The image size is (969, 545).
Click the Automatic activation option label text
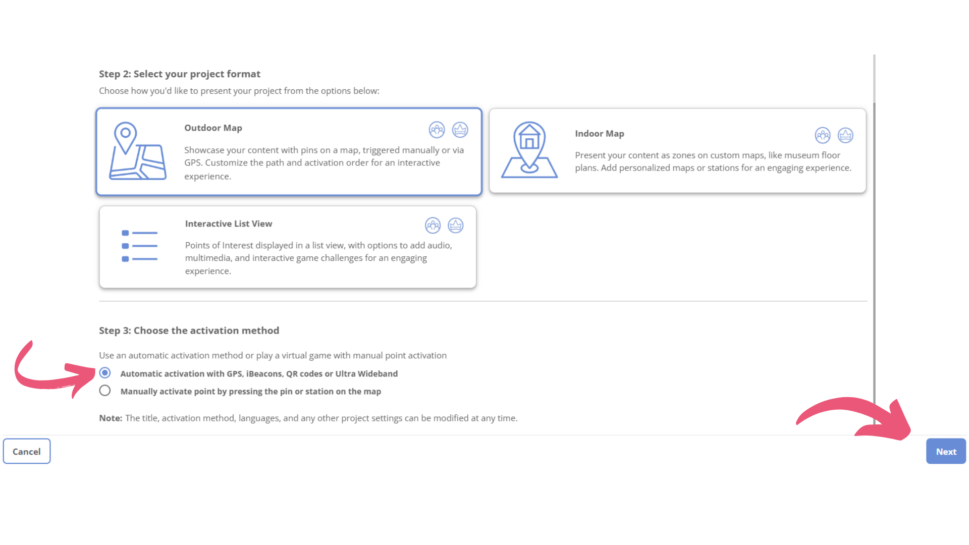[259, 373]
